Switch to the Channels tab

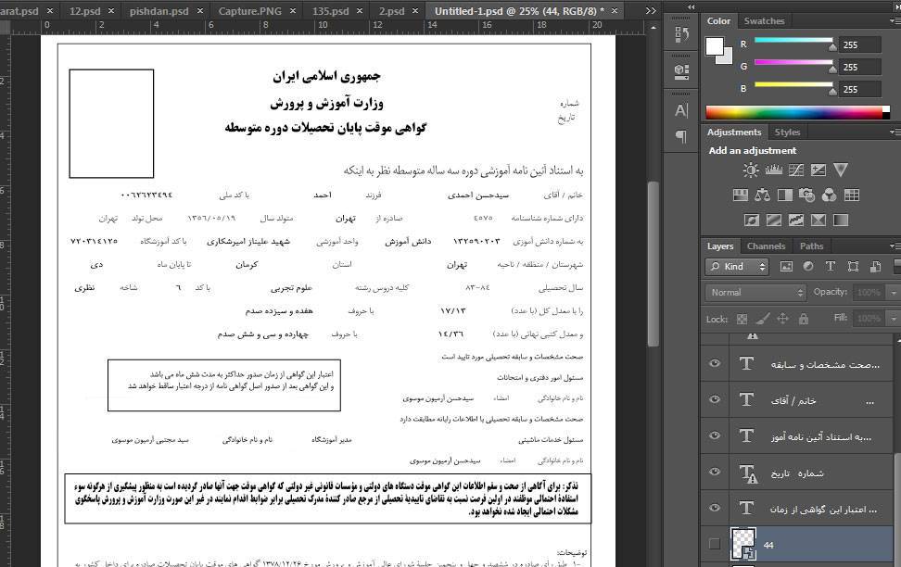(766, 246)
